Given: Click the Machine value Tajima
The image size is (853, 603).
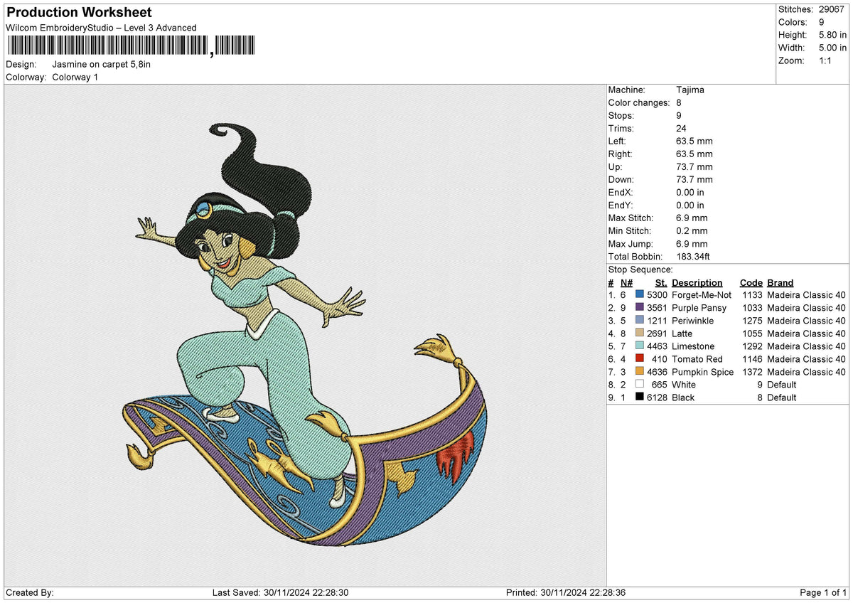Looking at the screenshot, I should [690, 90].
